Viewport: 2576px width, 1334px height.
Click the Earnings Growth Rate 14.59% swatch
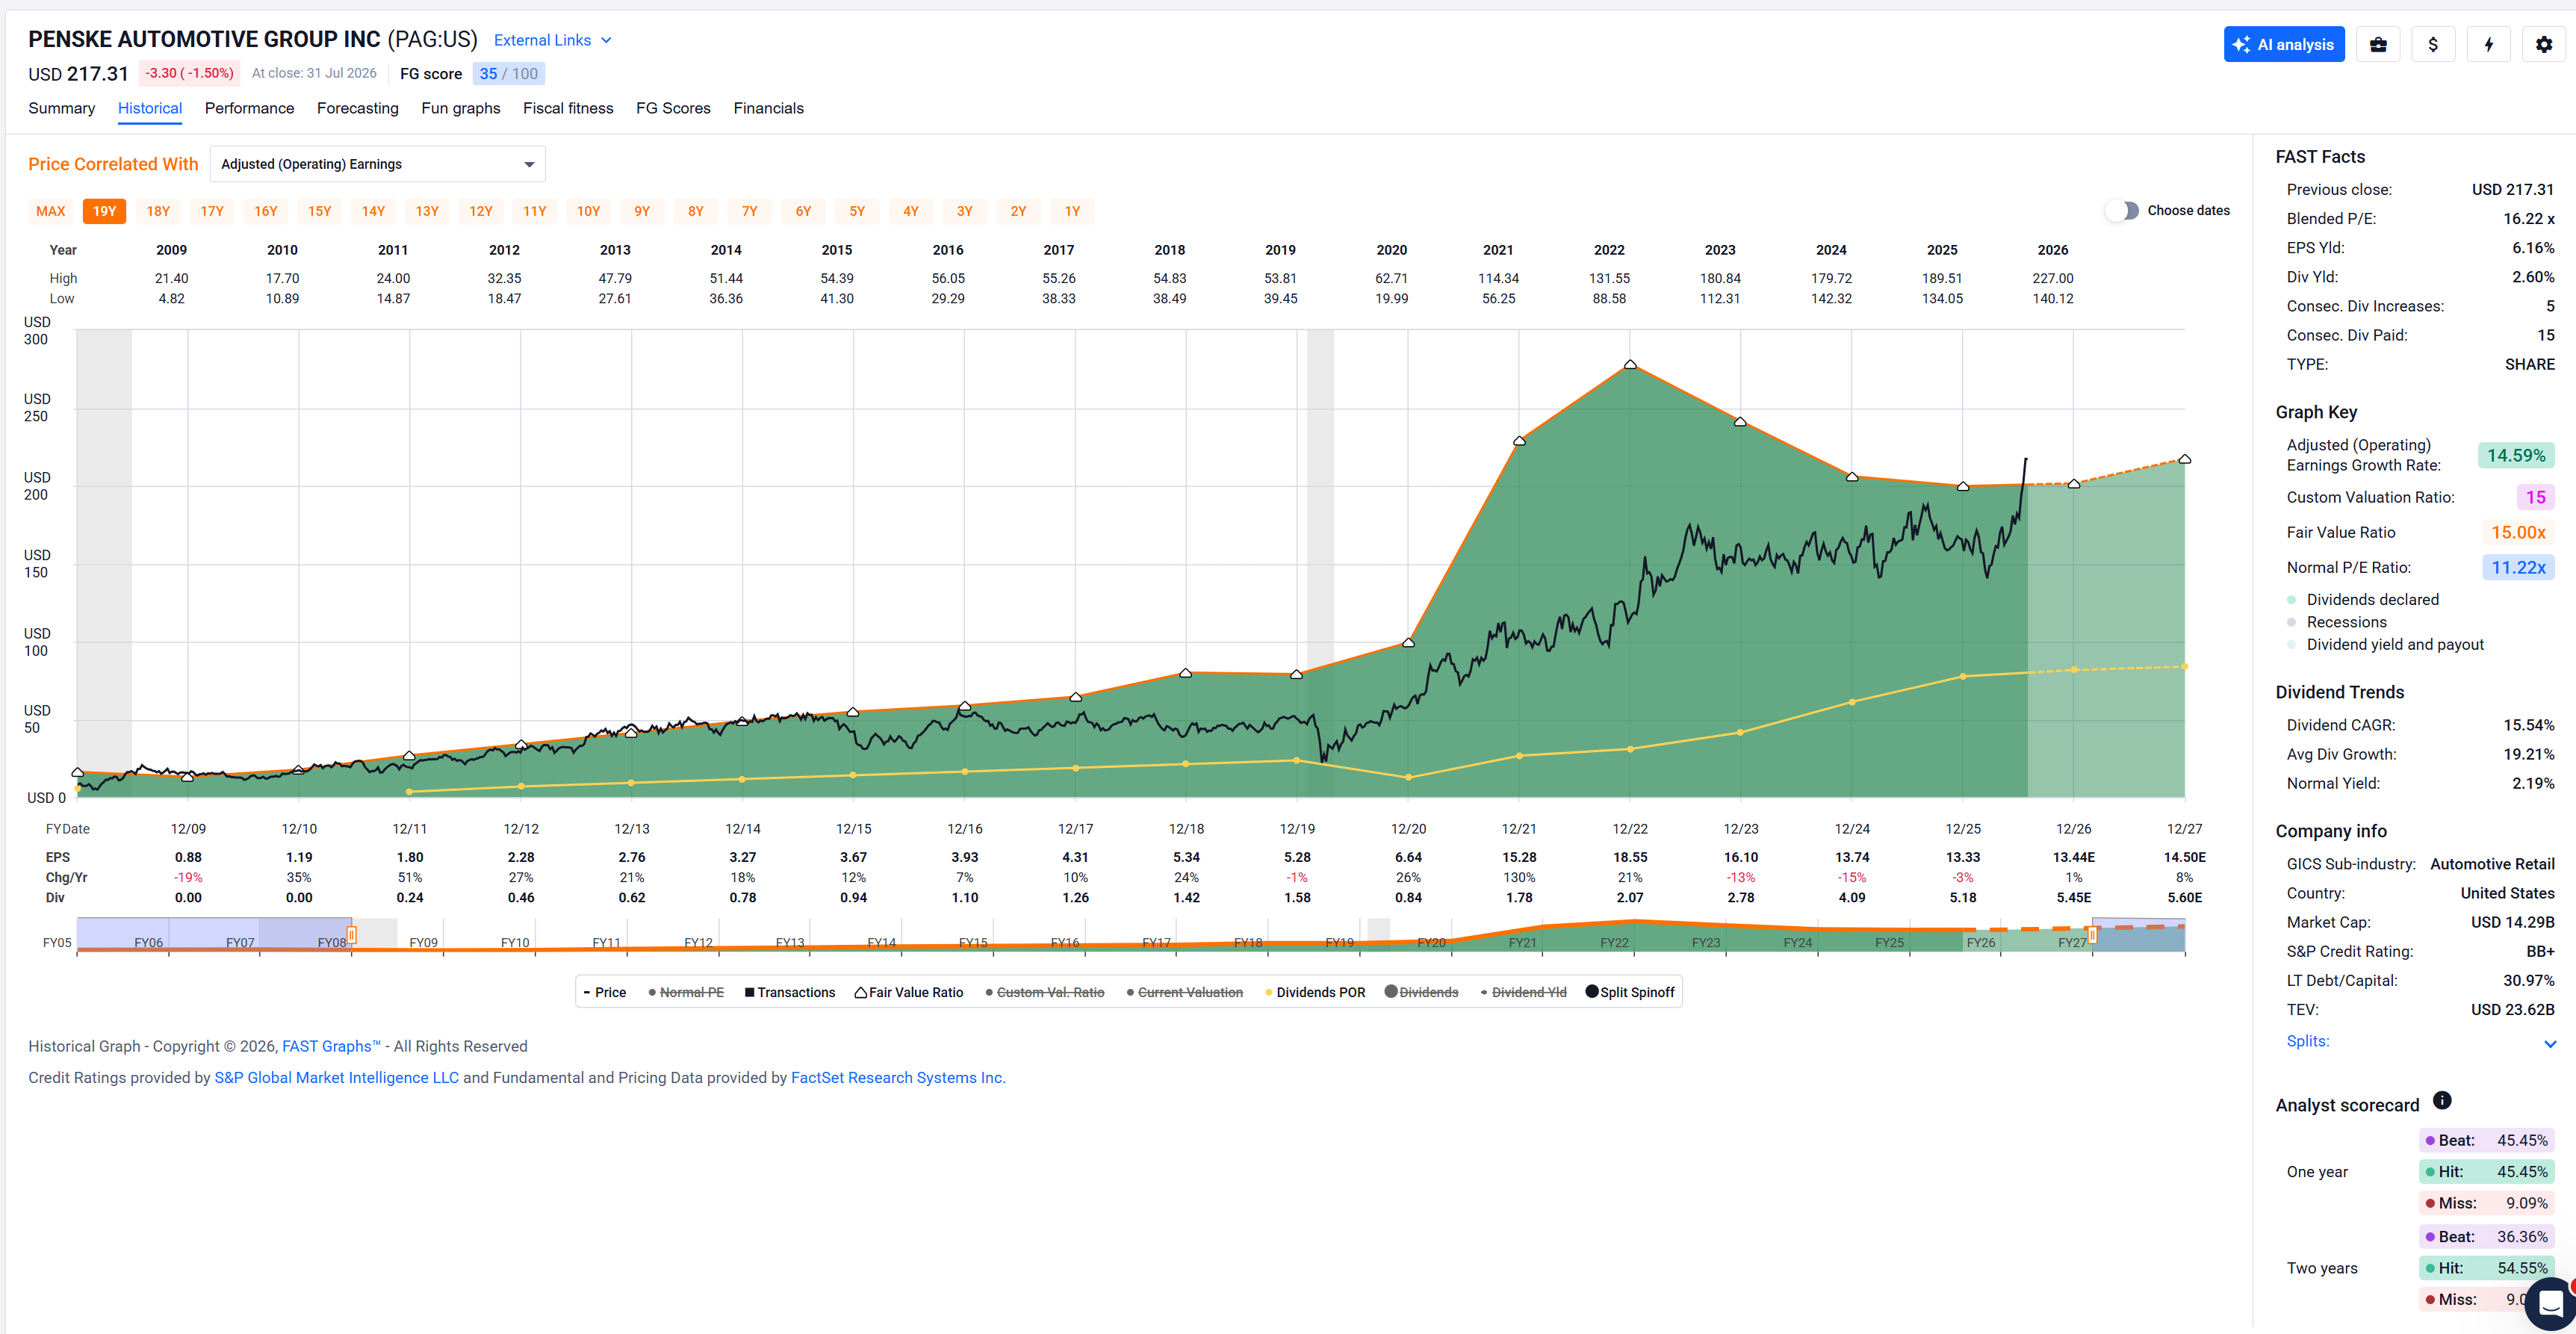(2516, 455)
